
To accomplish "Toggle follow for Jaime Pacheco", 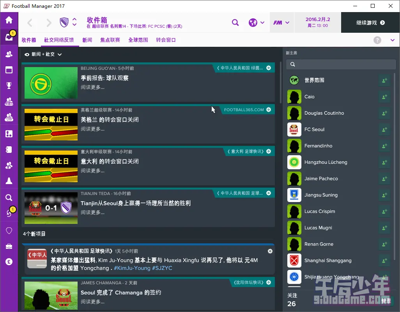I will tap(384, 179).
